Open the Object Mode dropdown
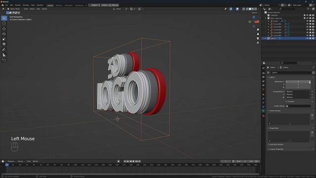The width and height of the screenshot is (316, 178). click(x=14, y=9)
